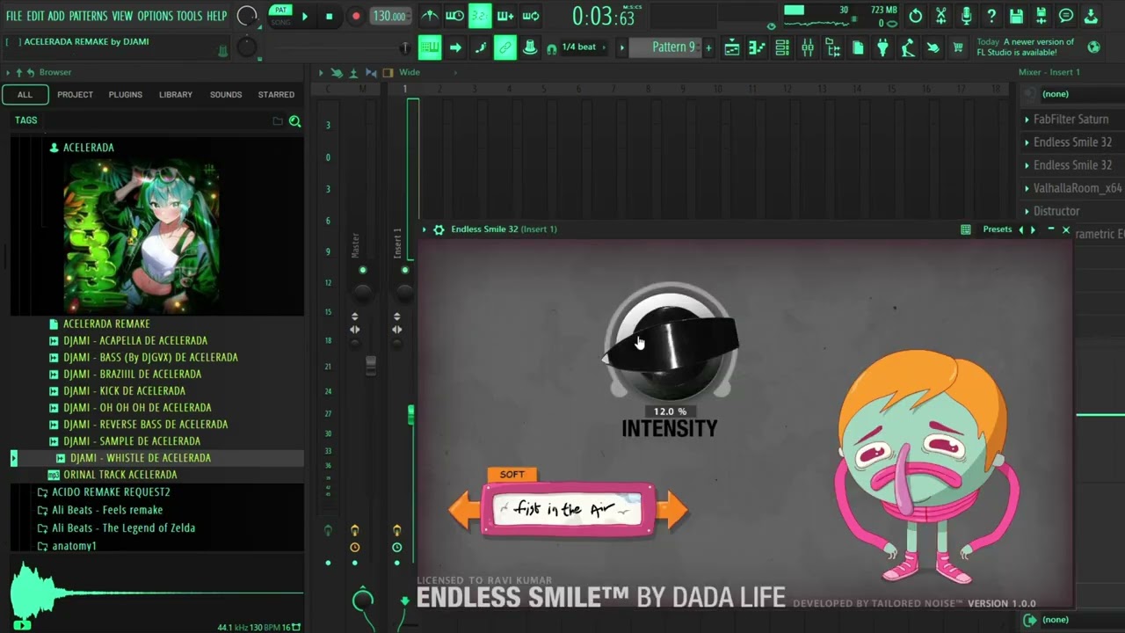This screenshot has height=633, width=1125.
Task: Click the globe news icon
Action: click(1094, 47)
